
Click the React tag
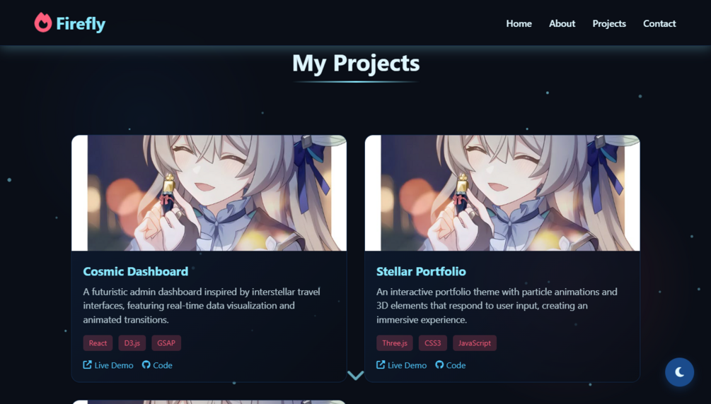[98, 343]
